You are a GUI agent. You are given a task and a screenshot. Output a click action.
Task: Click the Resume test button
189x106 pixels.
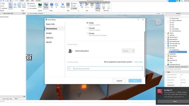(87, 5)
